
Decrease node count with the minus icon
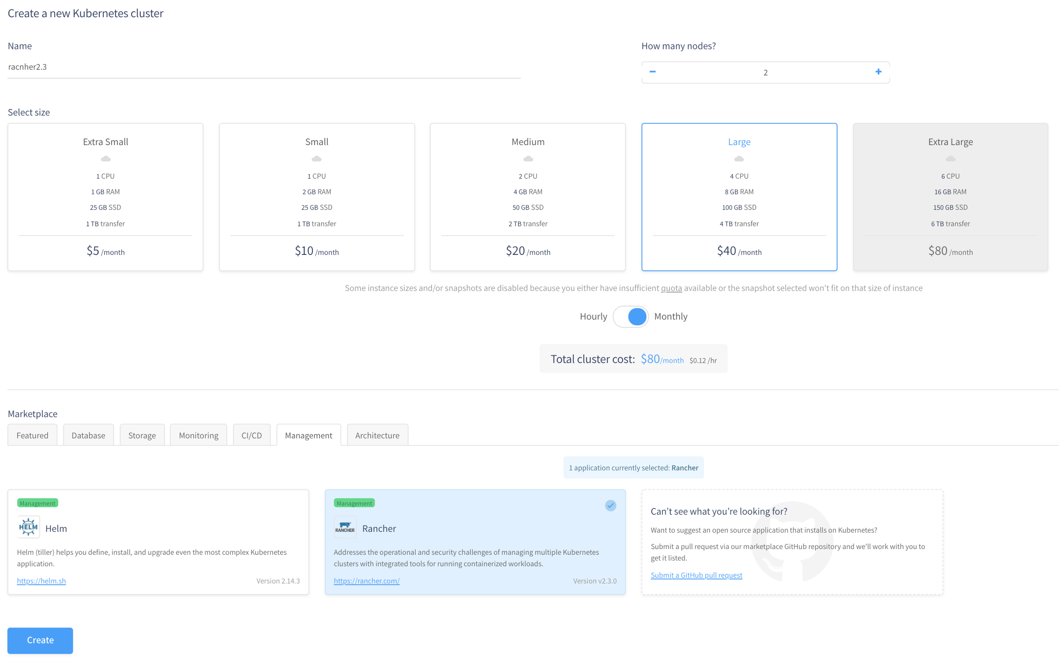click(653, 71)
